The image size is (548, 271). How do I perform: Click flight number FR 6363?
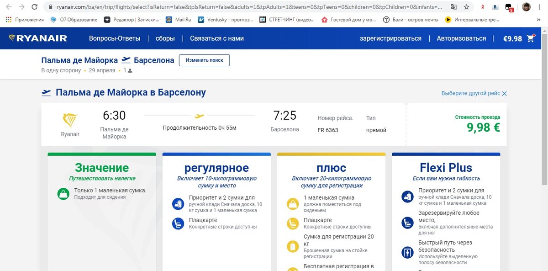(x=328, y=130)
